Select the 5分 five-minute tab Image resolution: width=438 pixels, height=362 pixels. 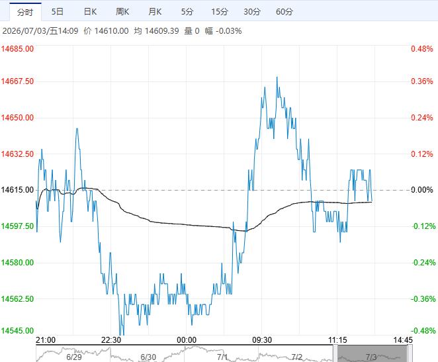pyautogui.click(x=187, y=12)
